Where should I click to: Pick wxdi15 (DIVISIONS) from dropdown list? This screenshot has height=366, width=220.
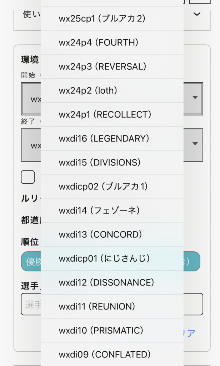[x=112, y=163]
